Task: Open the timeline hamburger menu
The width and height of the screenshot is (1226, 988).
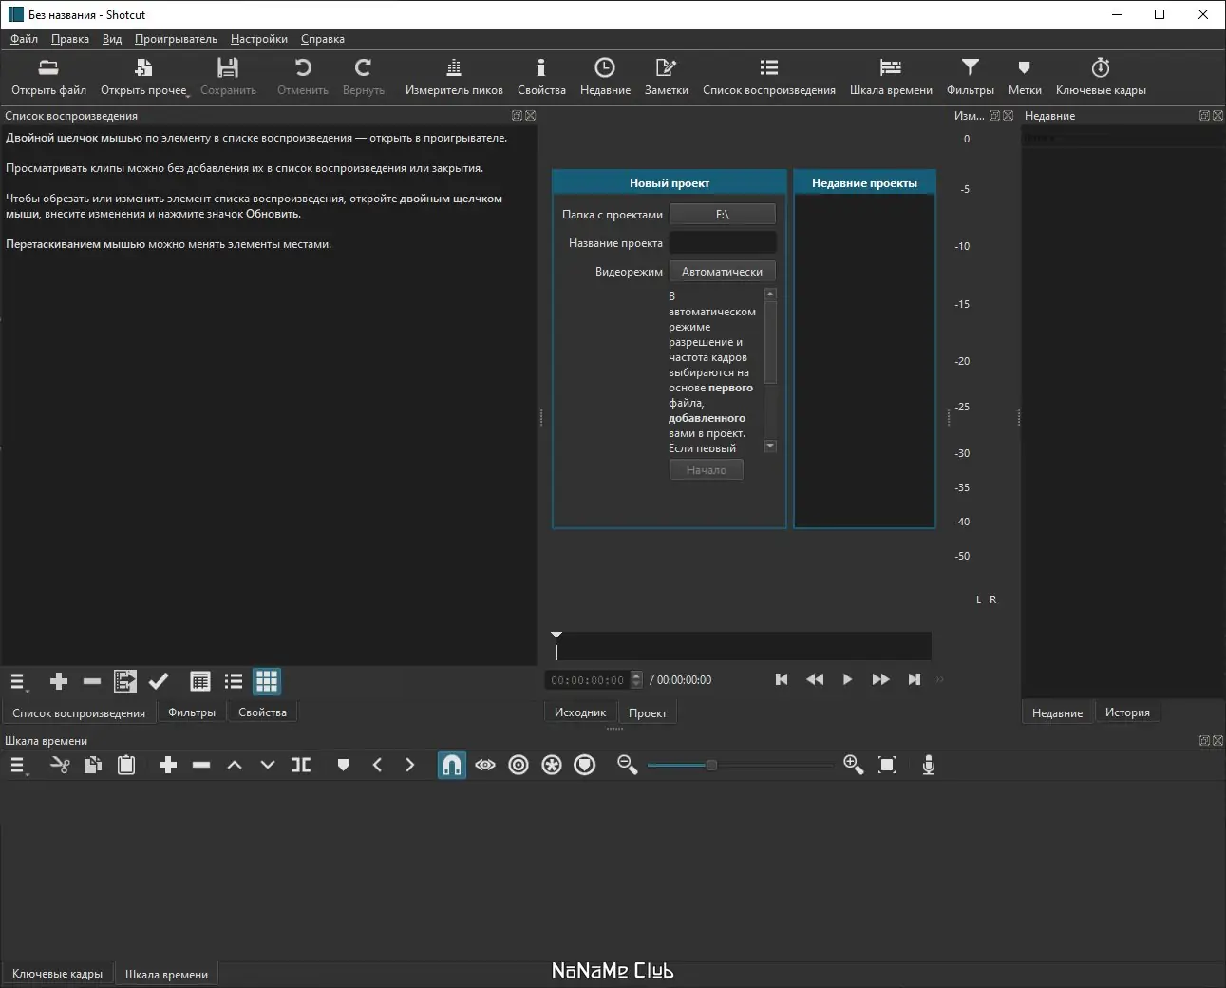Action: point(18,766)
